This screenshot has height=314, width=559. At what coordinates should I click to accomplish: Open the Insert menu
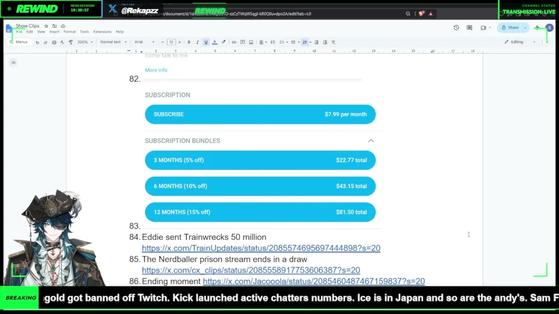[54, 32]
